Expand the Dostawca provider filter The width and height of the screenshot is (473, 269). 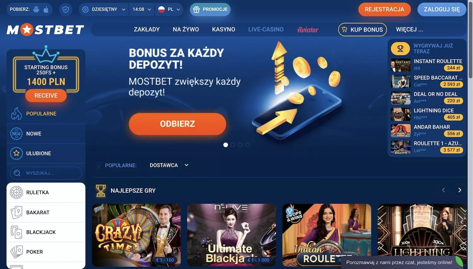click(169, 165)
